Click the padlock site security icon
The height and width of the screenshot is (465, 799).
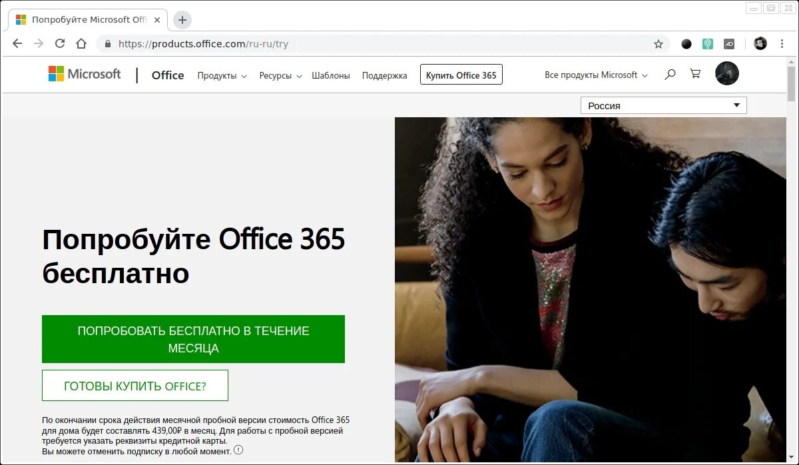click(108, 44)
